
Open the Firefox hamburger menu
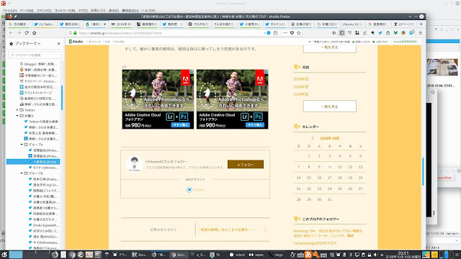pos(421,33)
